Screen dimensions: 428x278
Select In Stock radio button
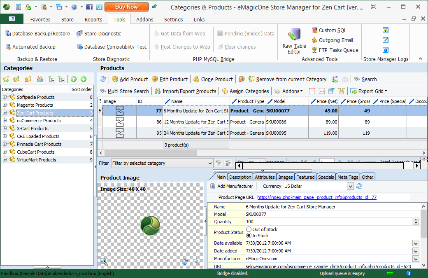coord(249,236)
